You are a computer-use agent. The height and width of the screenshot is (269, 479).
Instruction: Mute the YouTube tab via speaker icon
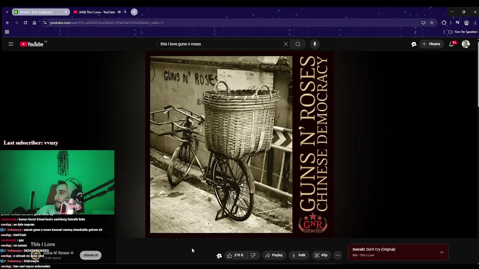tap(119, 12)
